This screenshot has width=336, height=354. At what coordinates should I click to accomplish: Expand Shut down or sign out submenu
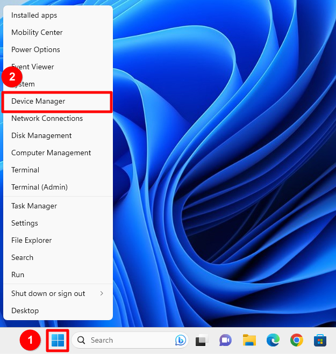coord(58,293)
